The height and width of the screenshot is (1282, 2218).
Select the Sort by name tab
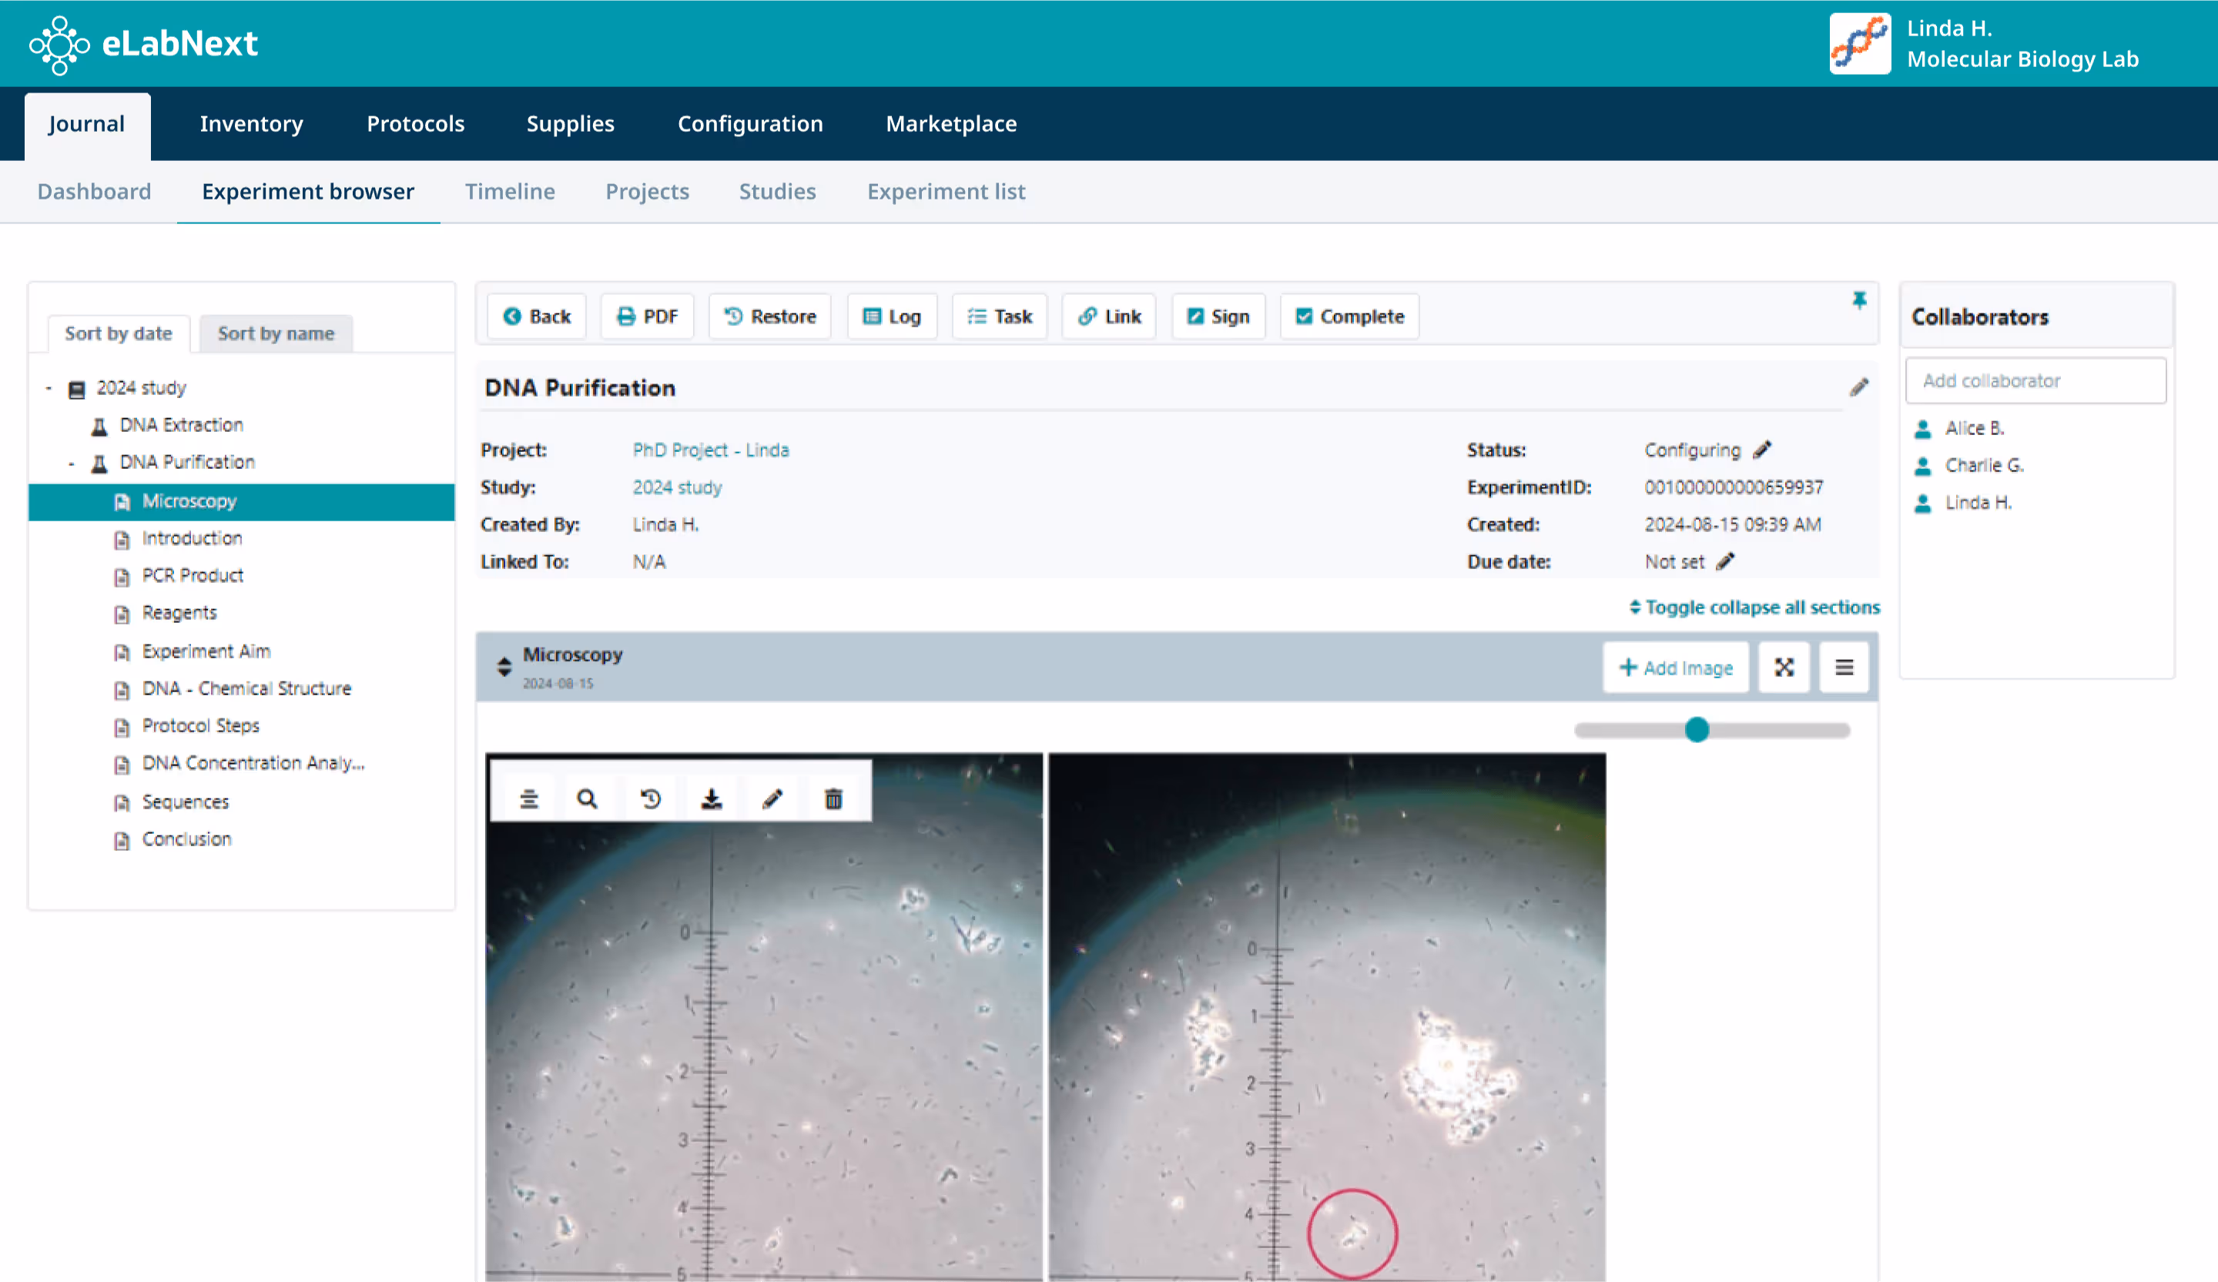click(x=276, y=333)
